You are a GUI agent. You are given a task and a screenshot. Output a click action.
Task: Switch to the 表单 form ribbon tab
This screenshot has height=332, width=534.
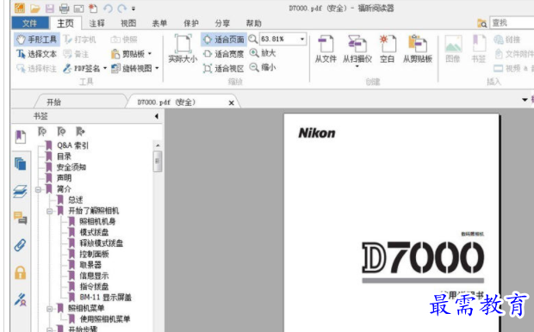point(159,23)
